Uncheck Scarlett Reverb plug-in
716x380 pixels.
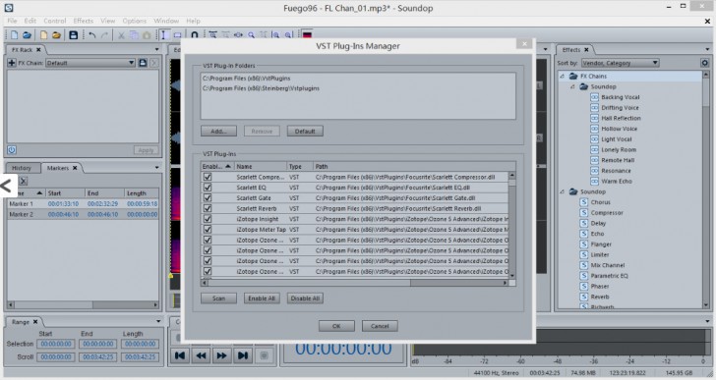coord(208,208)
